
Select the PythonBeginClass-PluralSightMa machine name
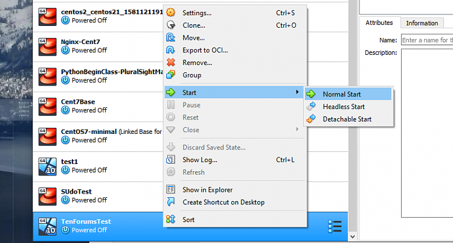[x=112, y=72]
